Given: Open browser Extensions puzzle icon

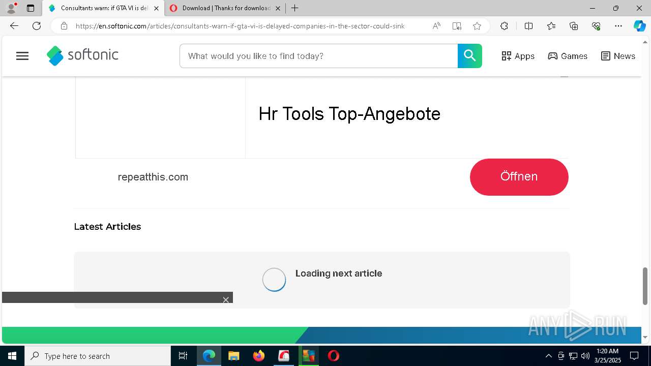Looking at the screenshot, I should click(504, 26).
